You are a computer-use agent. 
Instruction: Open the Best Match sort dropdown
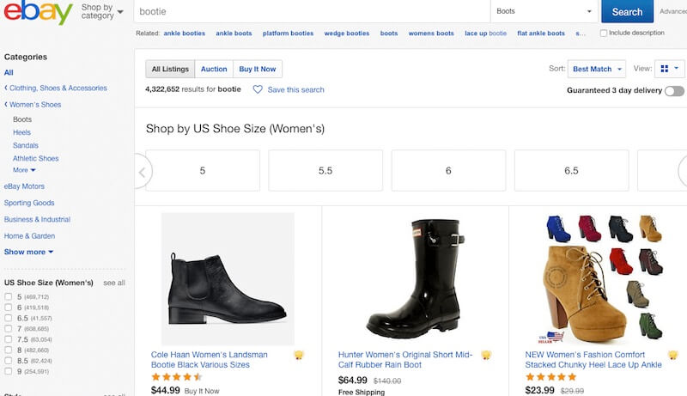(x=596, y=69)
